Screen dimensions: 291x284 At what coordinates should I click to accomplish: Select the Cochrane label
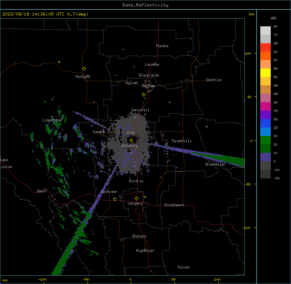click(x=109, y=192)
